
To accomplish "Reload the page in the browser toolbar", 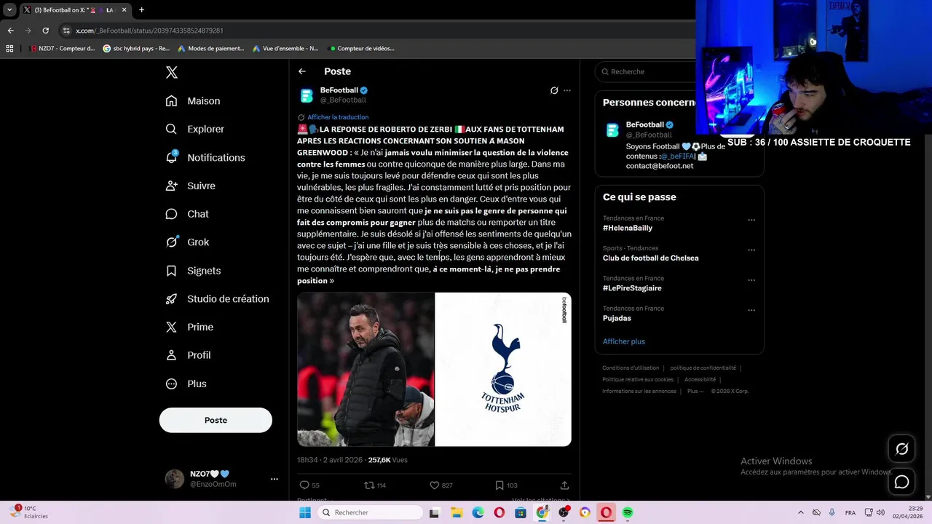I will coord(45,31).
